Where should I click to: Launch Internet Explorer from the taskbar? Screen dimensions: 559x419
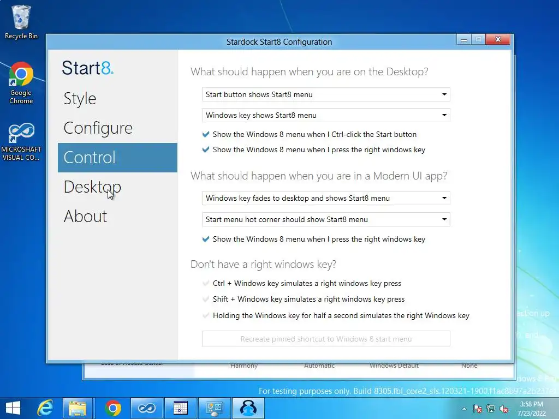(x=45, y=408)
